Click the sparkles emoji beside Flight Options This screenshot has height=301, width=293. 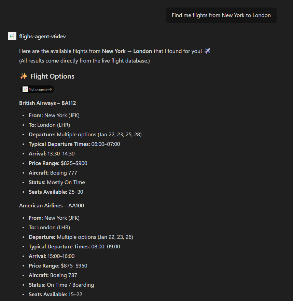click(24, 76)
